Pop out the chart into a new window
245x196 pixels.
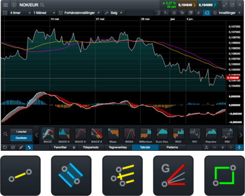pyautogui.click(x=232, y=5)
